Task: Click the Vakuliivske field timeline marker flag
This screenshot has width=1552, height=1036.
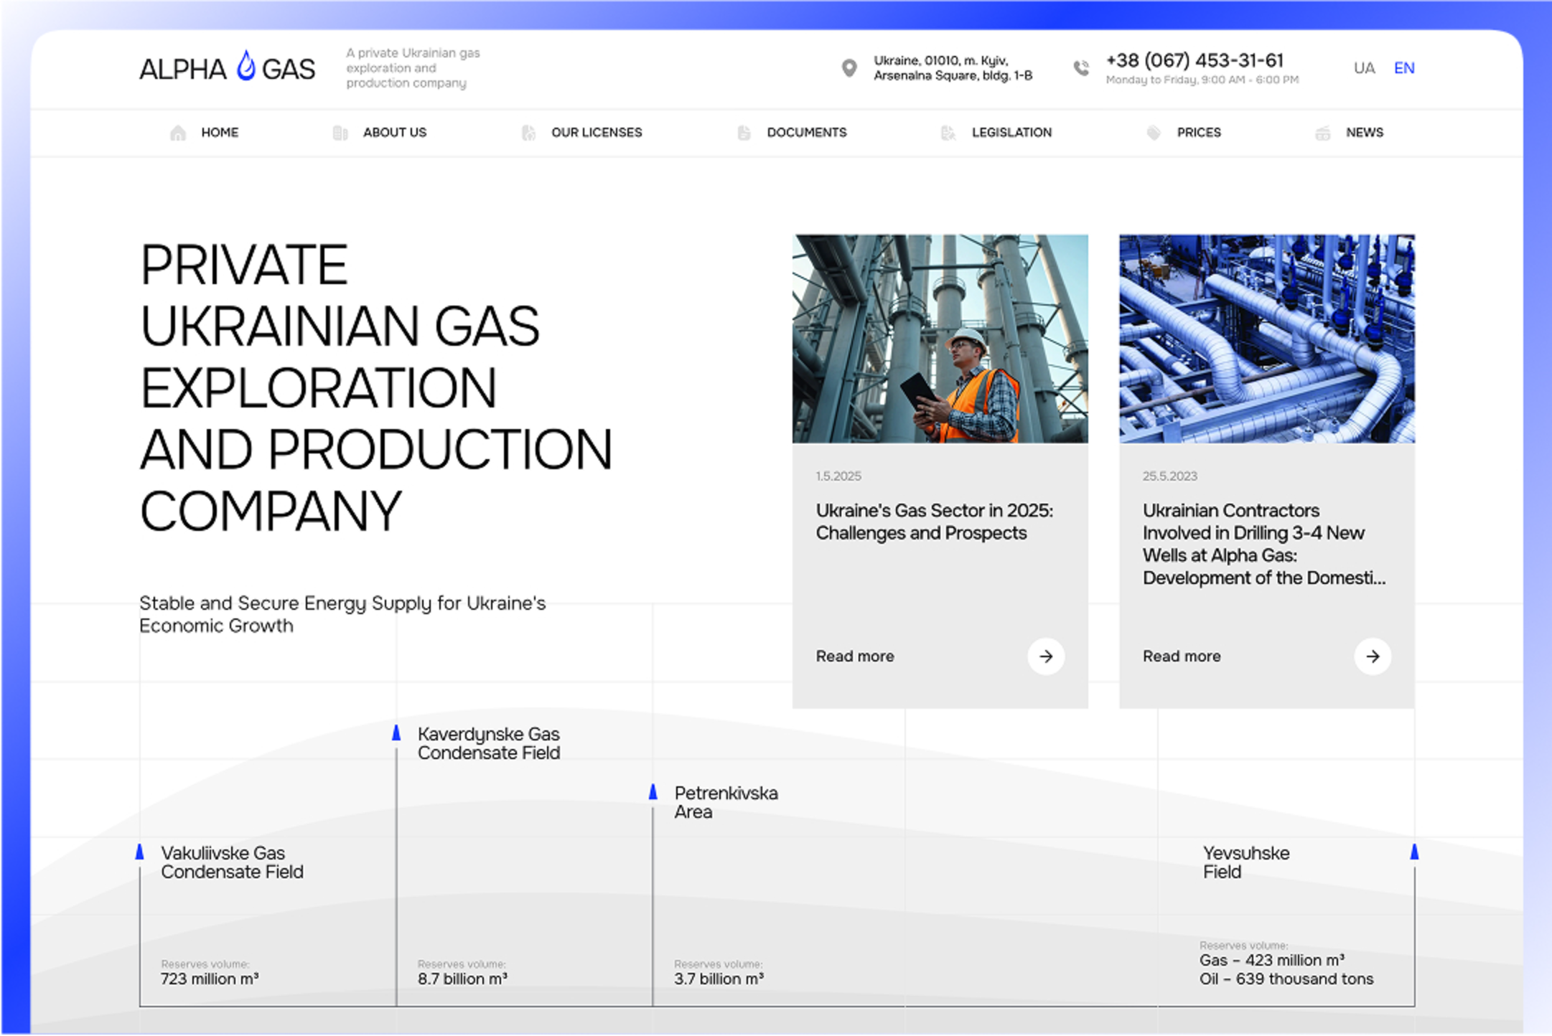Action: [139, 852]
